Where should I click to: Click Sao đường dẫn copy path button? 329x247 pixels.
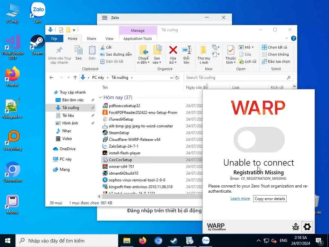pos(116,54)
